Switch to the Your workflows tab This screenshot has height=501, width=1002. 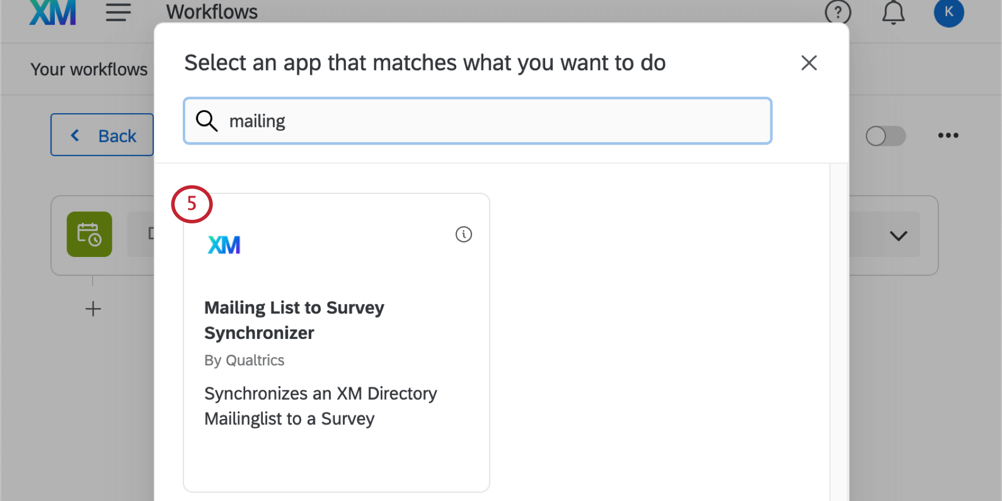(x=89, y=70)
